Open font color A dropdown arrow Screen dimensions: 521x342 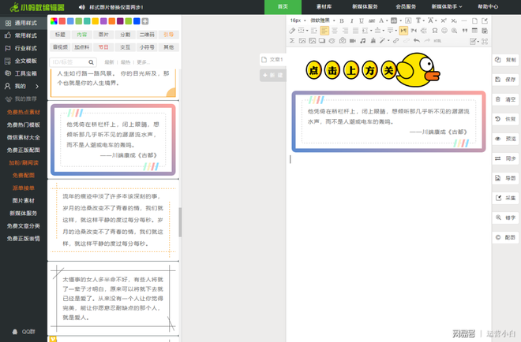pos(387,21)
